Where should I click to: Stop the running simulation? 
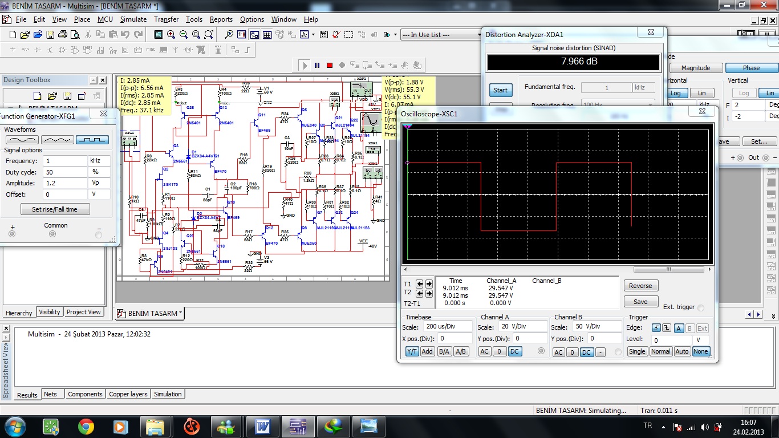[330, 66]
